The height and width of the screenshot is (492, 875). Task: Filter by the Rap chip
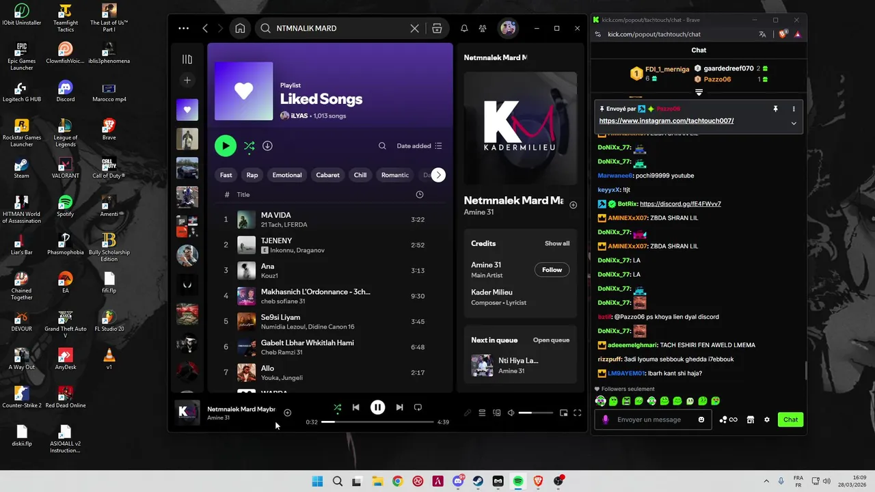coord(252,175)
